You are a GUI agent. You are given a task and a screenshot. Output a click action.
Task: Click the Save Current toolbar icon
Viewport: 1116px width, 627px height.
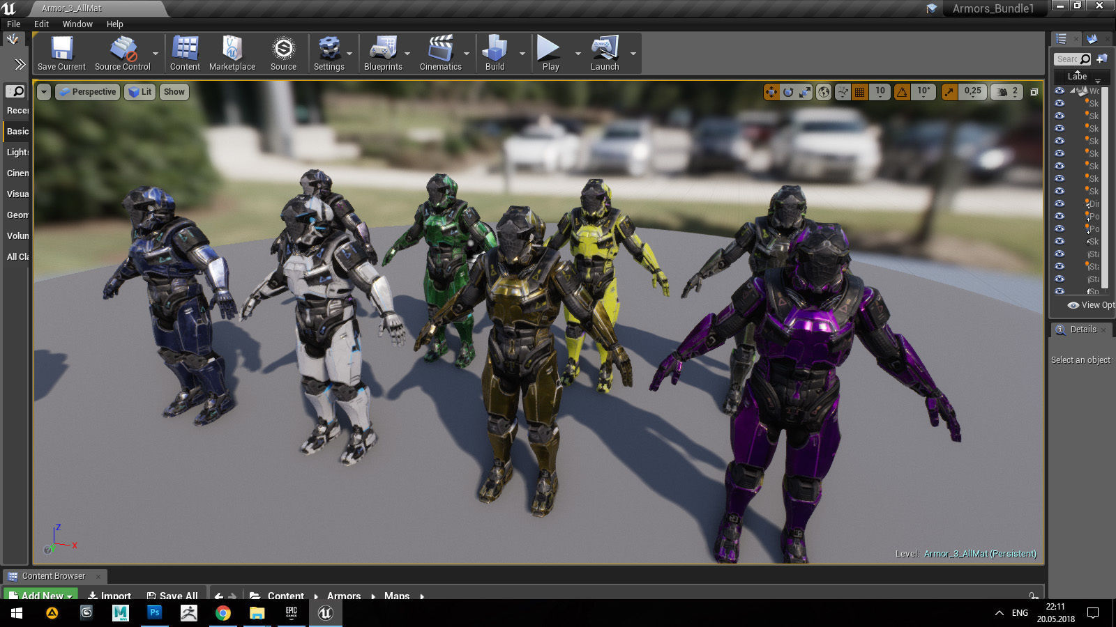point(61,49)
